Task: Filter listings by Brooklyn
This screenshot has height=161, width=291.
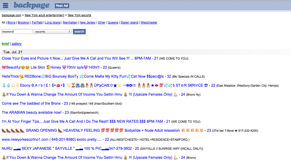Action: pos(24,22)
